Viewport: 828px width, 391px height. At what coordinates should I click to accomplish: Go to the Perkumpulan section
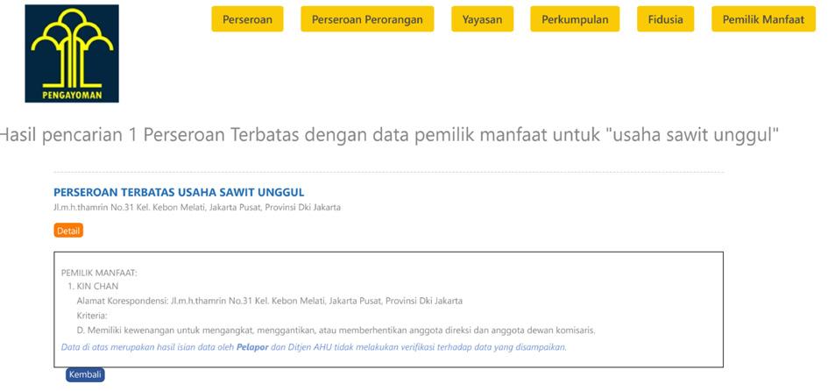coord(575,19)
